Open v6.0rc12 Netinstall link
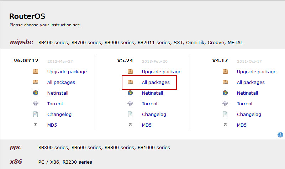Image resolution: width=285 pixels, height=169 pixels. (x=58, y=93)
